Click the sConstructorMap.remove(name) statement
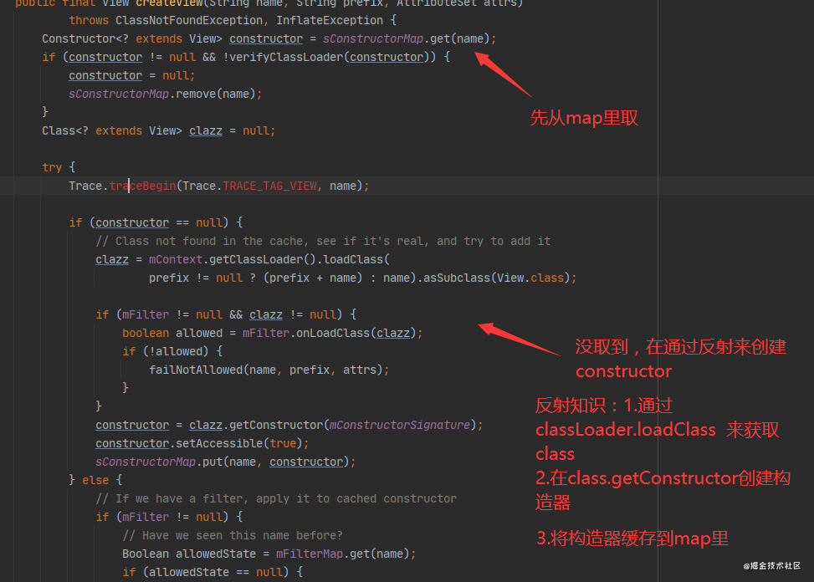814x582 pixels. 165,94
